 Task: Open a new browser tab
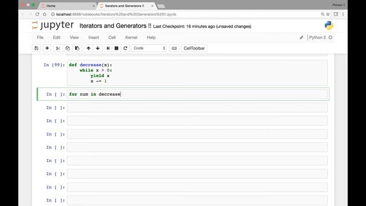161,6
